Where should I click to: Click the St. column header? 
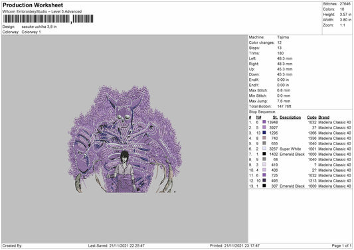click(x=275, y=117)
